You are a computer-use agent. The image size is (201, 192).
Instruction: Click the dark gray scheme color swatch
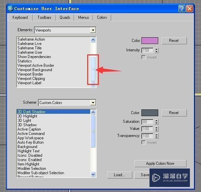150,113
